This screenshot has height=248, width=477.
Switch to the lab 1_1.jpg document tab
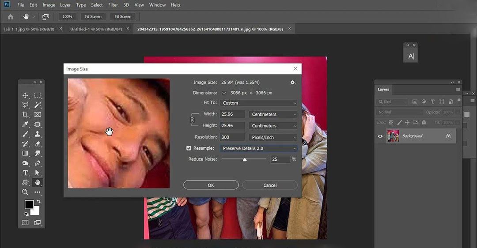pyautogui.click(x=29, y=29)
